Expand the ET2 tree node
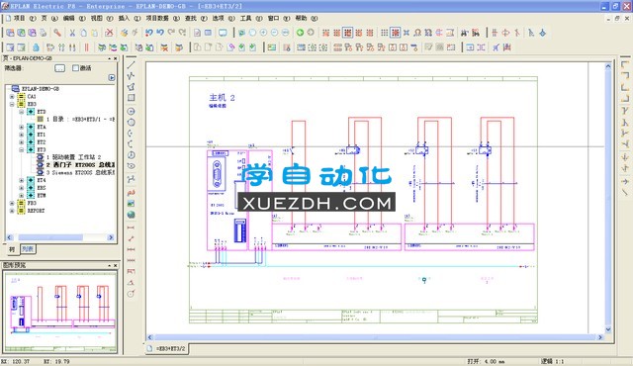 pyautogui.click(x=22, y=142)
